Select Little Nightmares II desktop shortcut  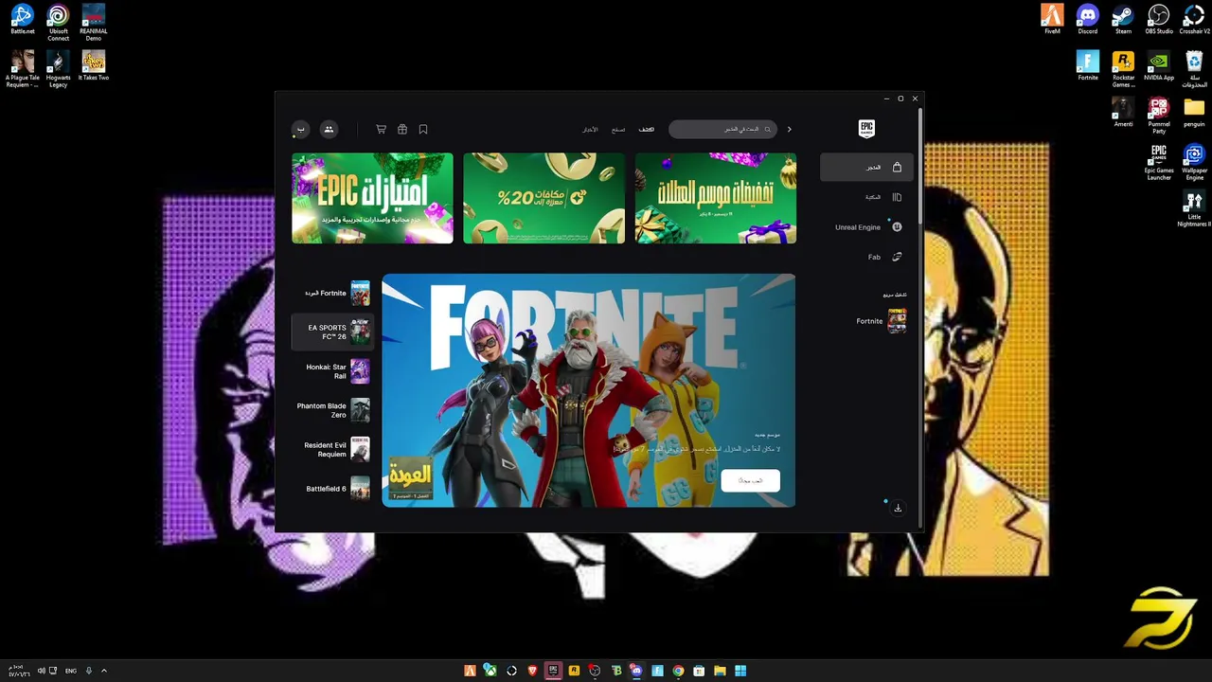[1194, 209]
